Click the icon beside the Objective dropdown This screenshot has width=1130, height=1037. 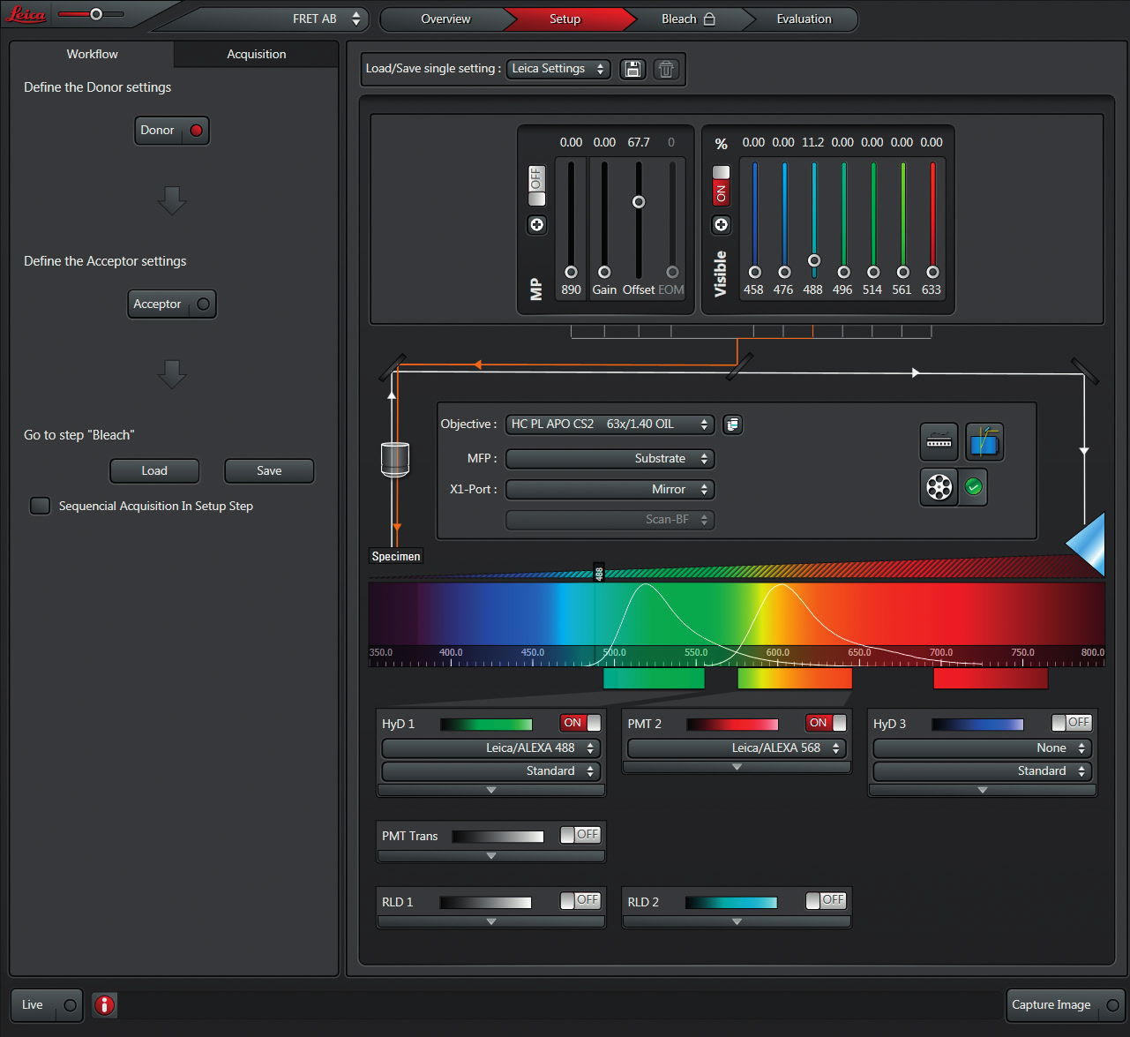click(x=732, y=425)
